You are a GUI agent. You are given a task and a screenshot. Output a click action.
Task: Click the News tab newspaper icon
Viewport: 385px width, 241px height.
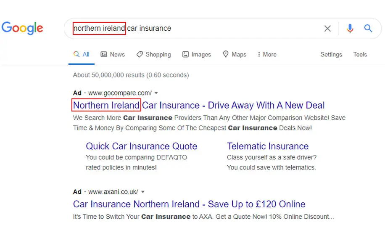coord(104,54)
